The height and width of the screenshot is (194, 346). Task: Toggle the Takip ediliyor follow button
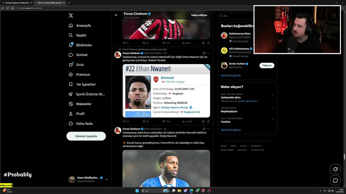click(199, 15)
